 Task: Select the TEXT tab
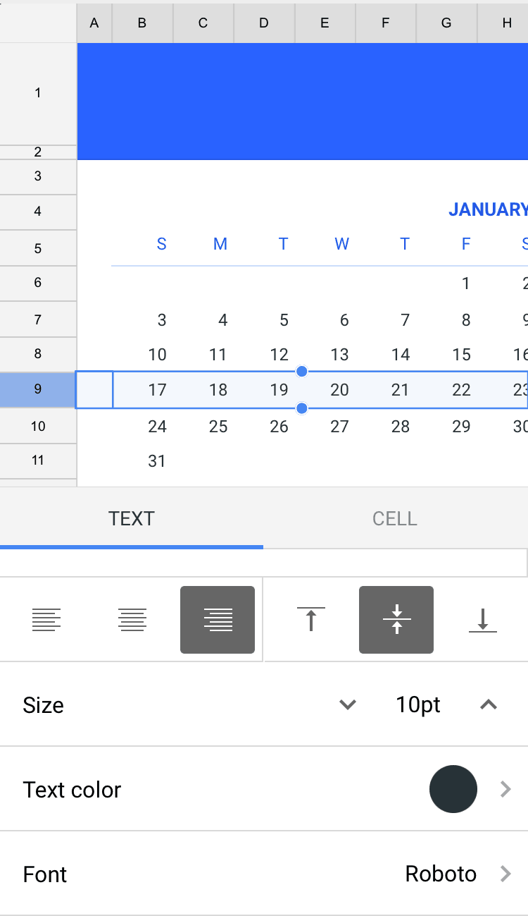(131, 518)
